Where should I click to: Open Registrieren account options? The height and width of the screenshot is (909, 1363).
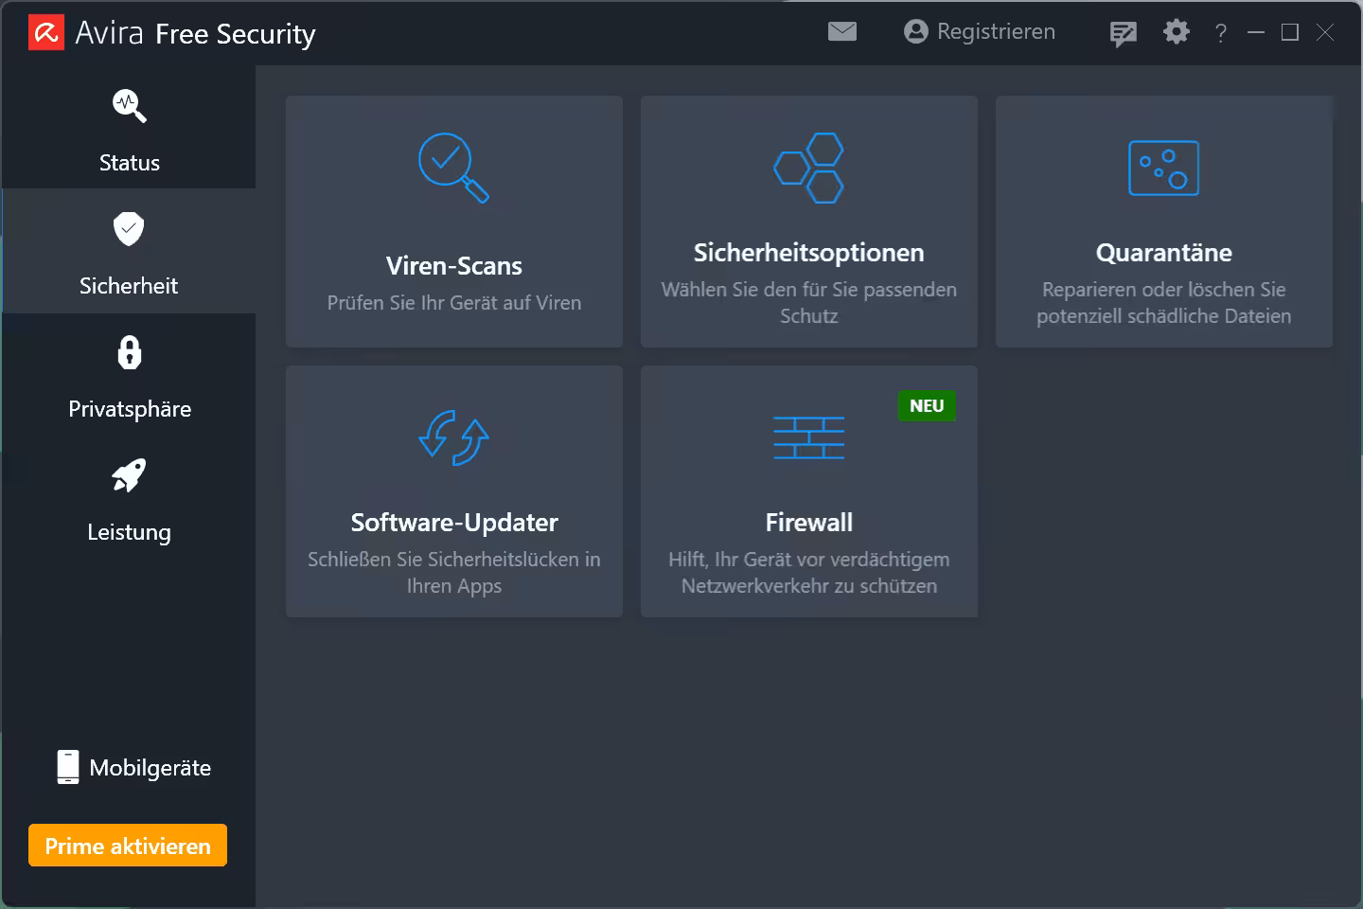coord(980,31)
